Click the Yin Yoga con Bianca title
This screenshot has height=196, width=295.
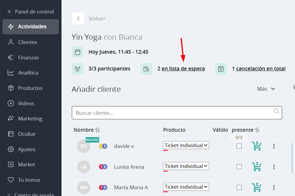pyautogui.click(x=107, y=37)
